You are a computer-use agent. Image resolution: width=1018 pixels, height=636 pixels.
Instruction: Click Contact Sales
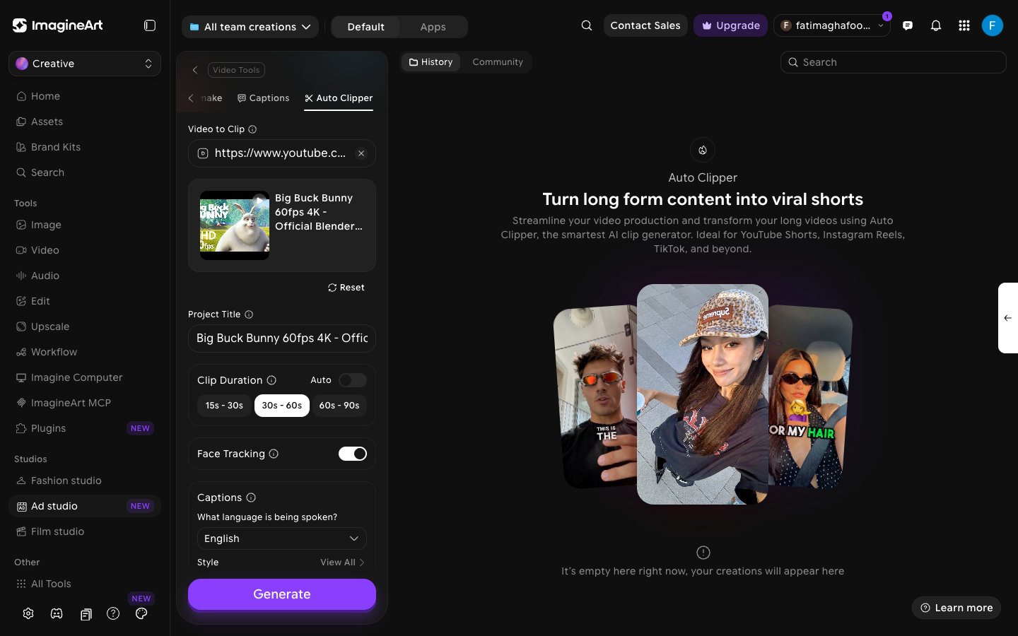[x=645, y=25]
